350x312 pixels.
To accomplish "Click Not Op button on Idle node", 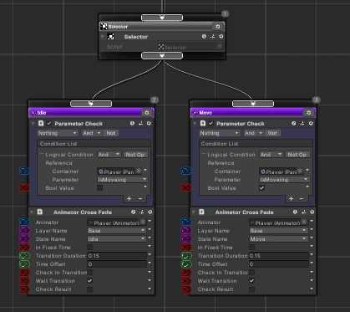I will 135,155.
